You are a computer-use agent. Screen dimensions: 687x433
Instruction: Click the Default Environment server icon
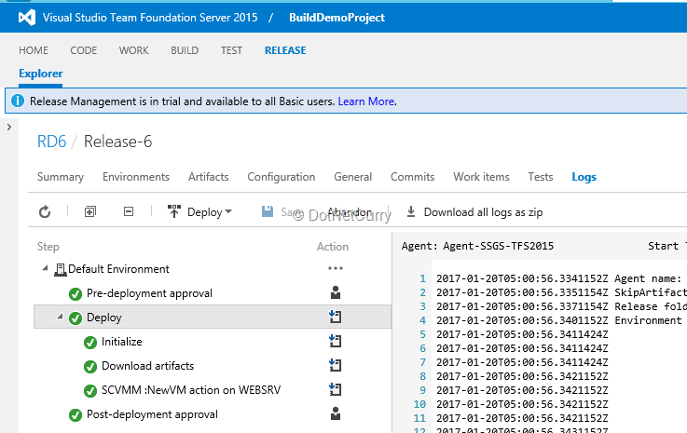(60, 270)
